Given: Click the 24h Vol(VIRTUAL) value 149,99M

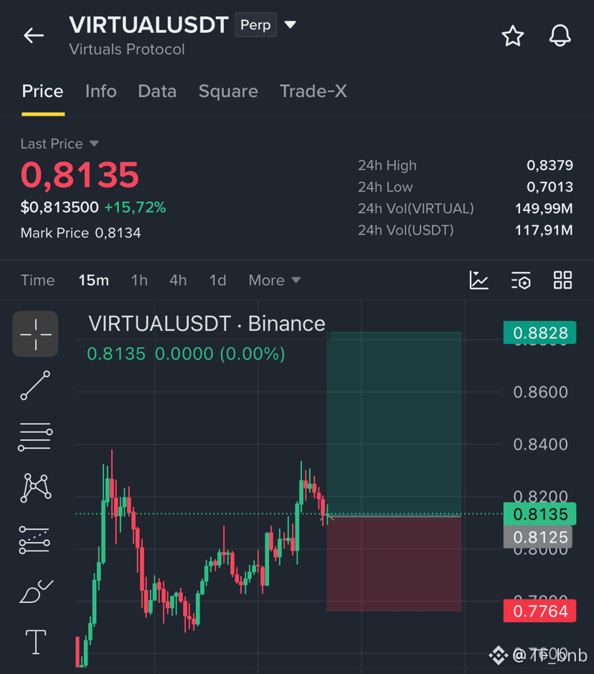Looking at the screenshot, I should point(544,208).
